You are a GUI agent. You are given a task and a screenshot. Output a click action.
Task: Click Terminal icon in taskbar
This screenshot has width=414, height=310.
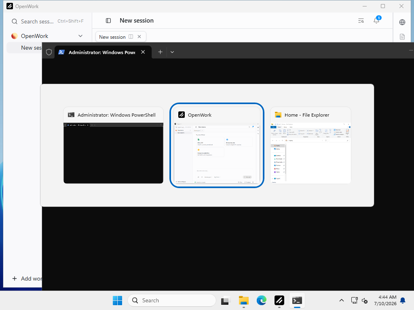pyautogui.click(x=297, y=300)
